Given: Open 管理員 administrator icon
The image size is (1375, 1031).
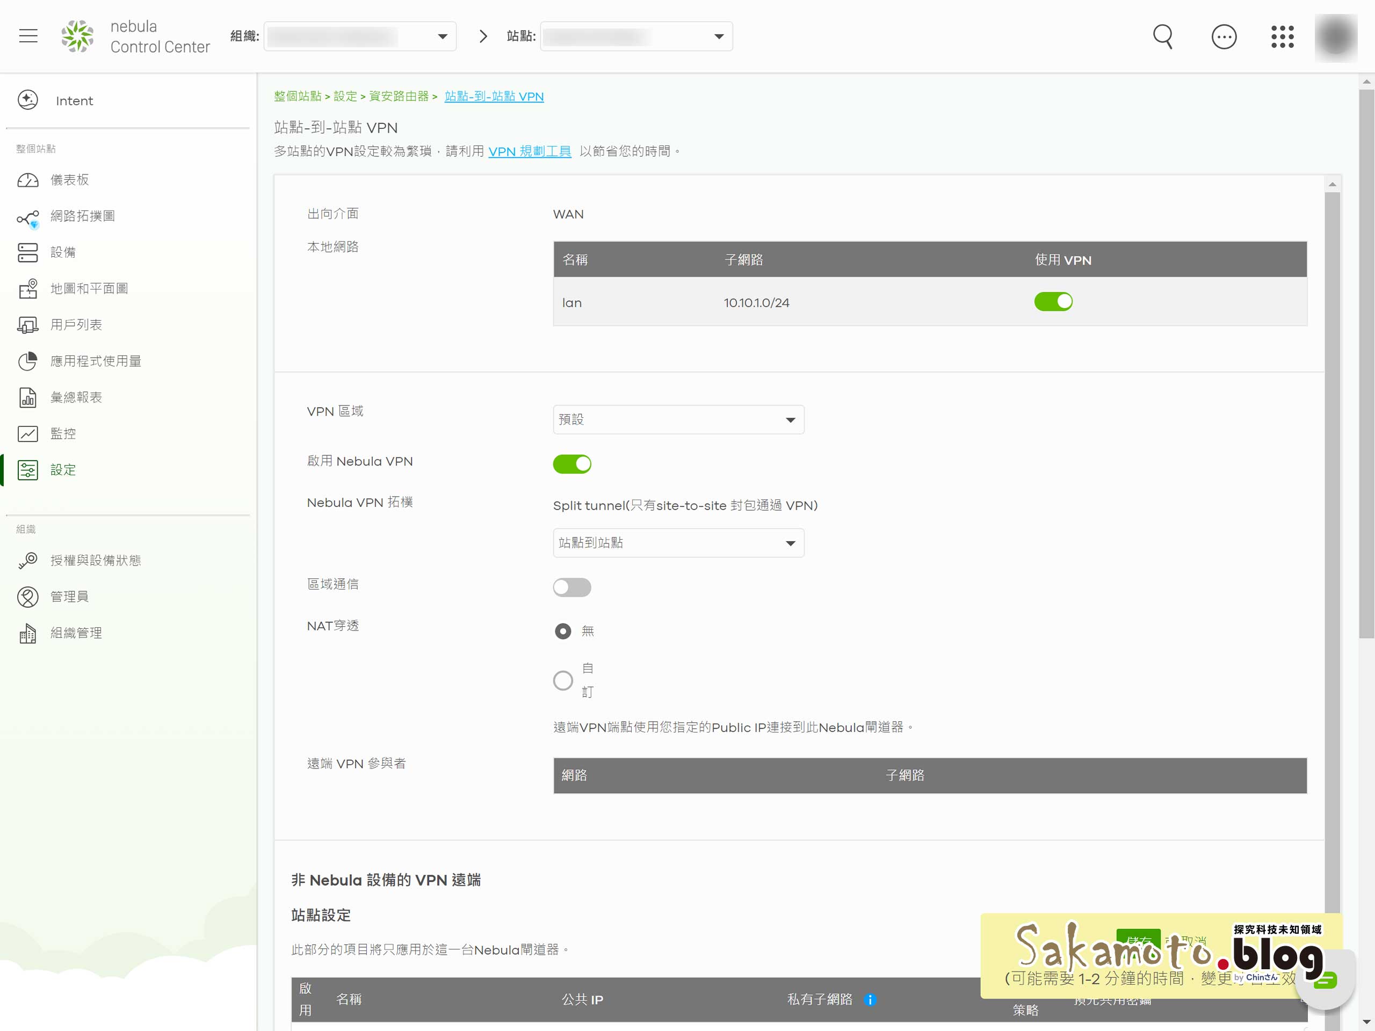Looking at the screenshot, I should (x=28, y=597).
